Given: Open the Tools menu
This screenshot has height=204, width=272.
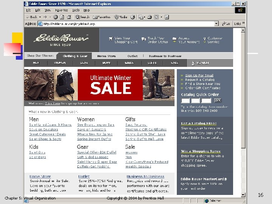Looking at the screenshot, I should (76, 10).
